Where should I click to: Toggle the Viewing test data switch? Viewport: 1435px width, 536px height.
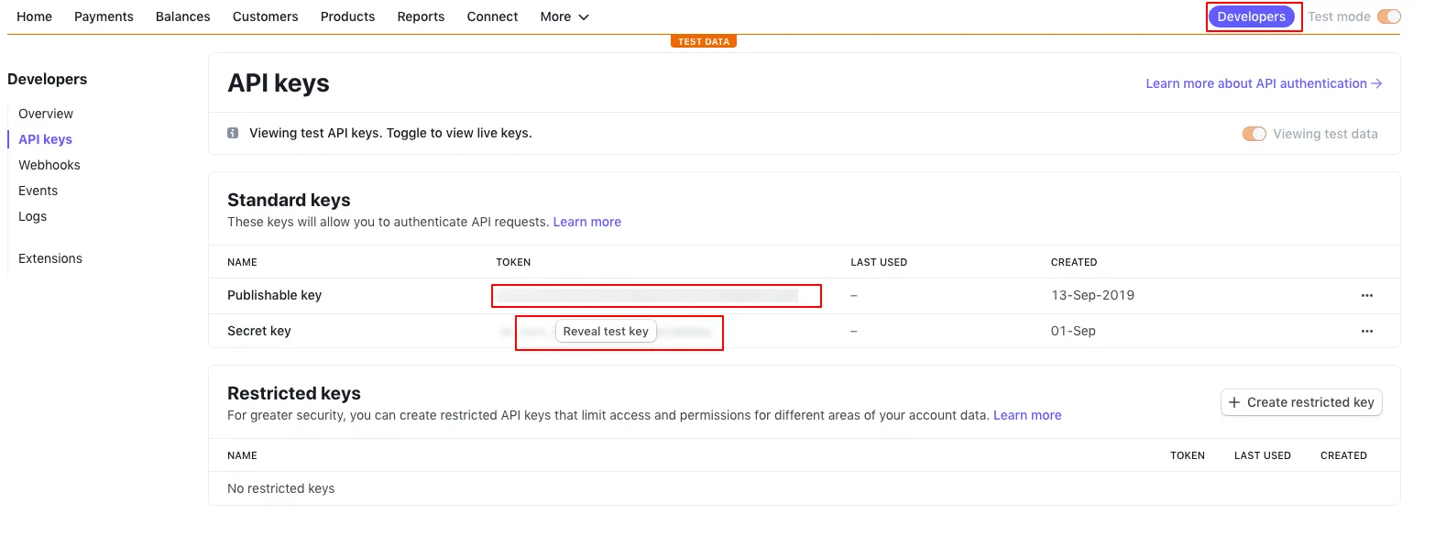click(x=1254, y=134)
